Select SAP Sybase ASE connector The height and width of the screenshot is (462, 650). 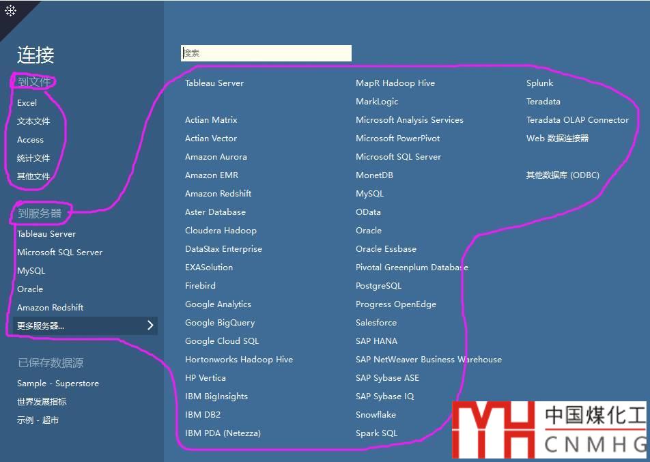click(x=387, y=378)
